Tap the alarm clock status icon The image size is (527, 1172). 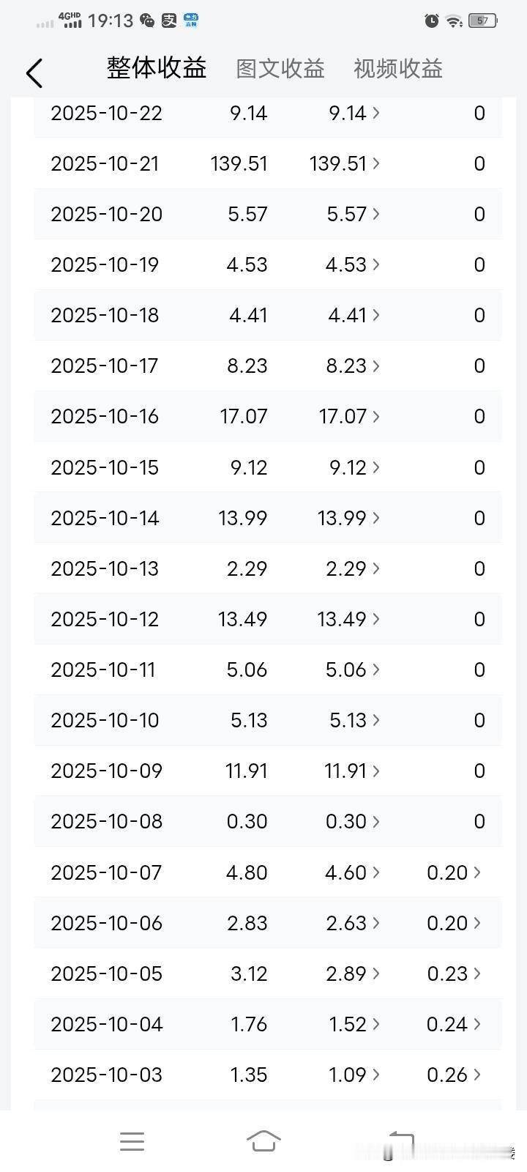point(432,21)
